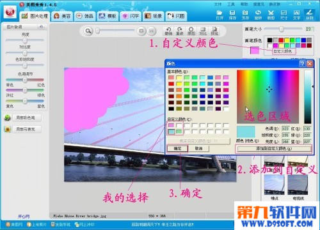The width and height of the screenshot is (320, 230).
Task: Select the light cyan custom color swatch
Action: pos(172,132)
